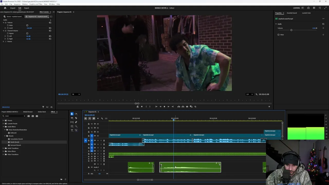Hide video track V3 eye icon

[98, 128]
